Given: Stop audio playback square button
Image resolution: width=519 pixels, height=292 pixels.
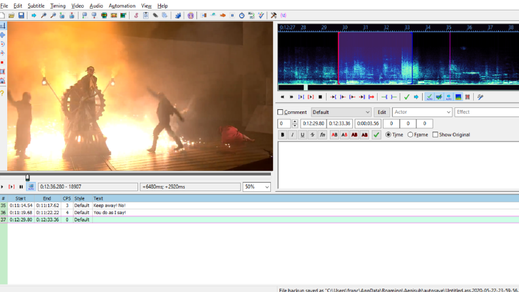Looking at the screenshot, I should point(320,97).
